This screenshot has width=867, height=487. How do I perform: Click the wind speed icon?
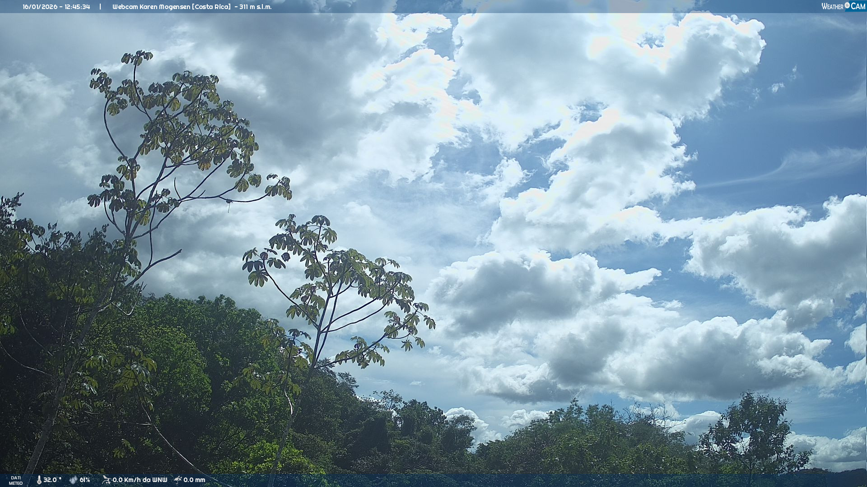coord(106,480)
